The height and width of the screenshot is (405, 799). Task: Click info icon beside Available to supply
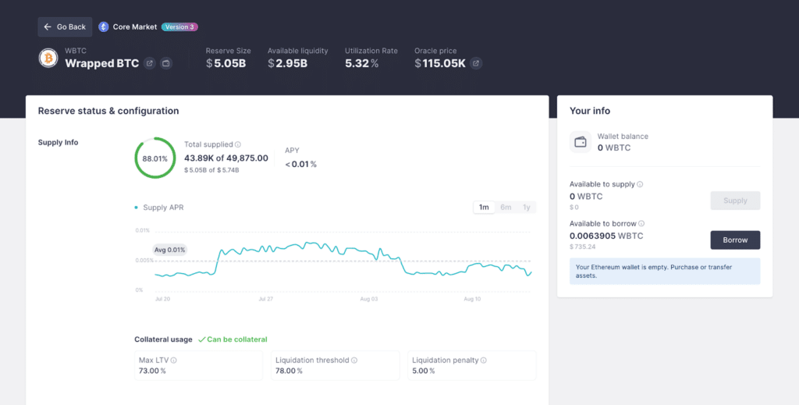(640, 184)
